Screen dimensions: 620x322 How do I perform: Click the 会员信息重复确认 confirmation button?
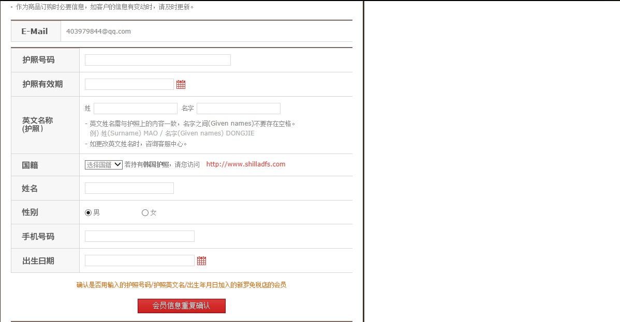[181, 306]
